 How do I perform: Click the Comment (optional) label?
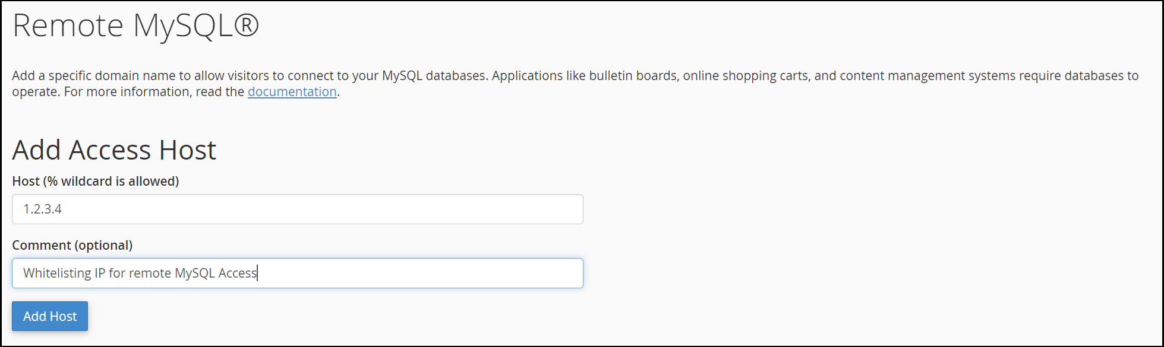pyautogui.click(x=72, y=244)
